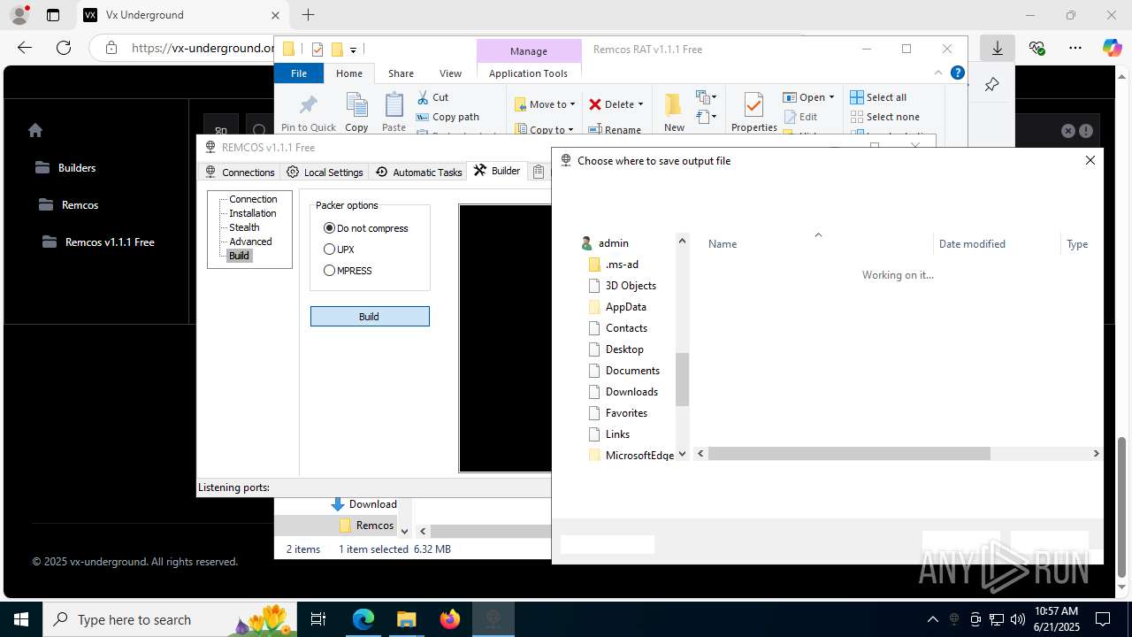The image size is (1132, 637).
Task: Open the Quick Access Toolbar customize dropdown
Action: pyautogui.click(x=353, y=50)
